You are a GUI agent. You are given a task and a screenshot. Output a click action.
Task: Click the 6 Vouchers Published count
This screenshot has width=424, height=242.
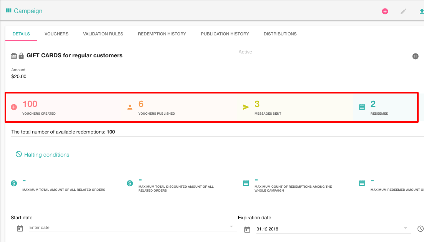click(141, 104)
